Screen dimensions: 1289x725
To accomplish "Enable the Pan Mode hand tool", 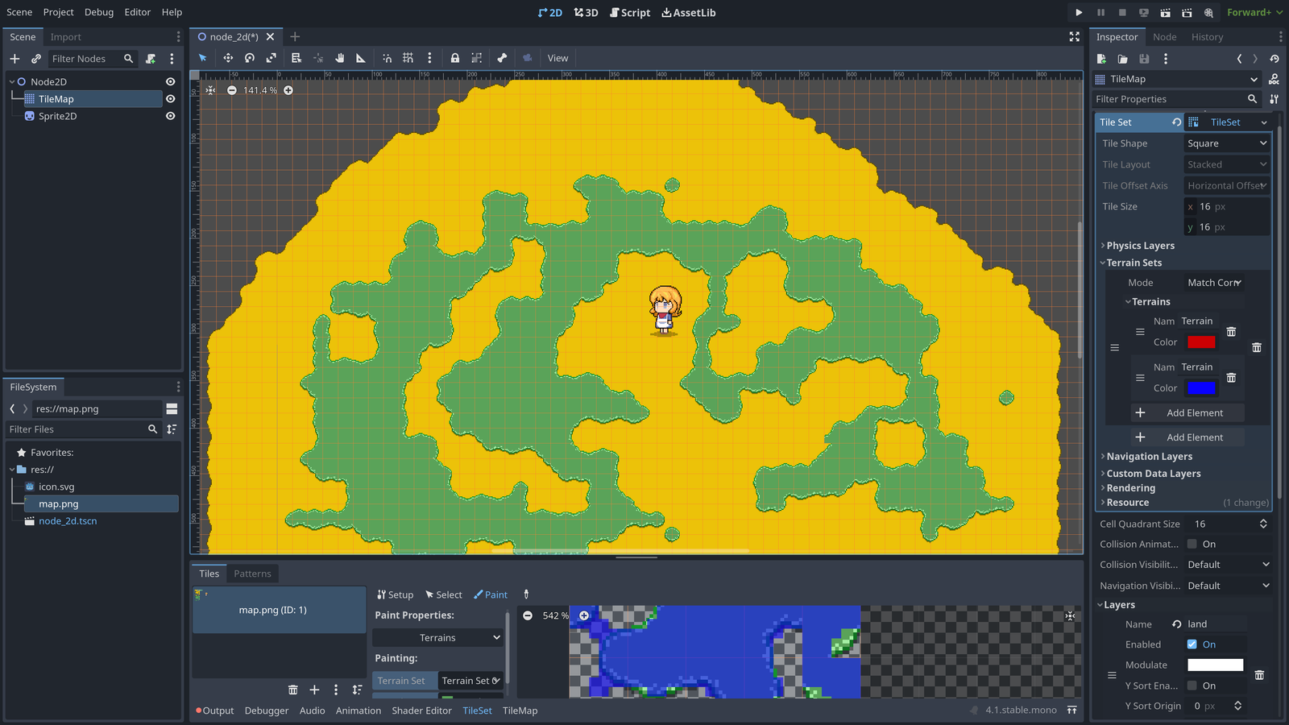I will (x=340, y=58).
